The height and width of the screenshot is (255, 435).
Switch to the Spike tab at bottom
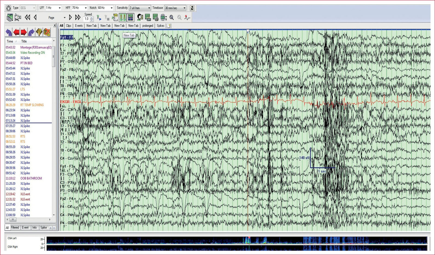pos(43,228)
